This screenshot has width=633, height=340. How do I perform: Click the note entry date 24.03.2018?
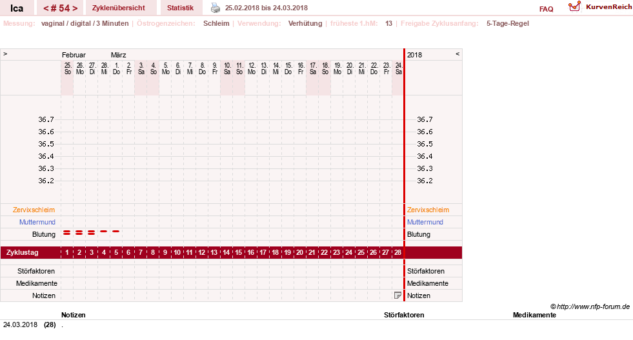(x=20, y=325)
